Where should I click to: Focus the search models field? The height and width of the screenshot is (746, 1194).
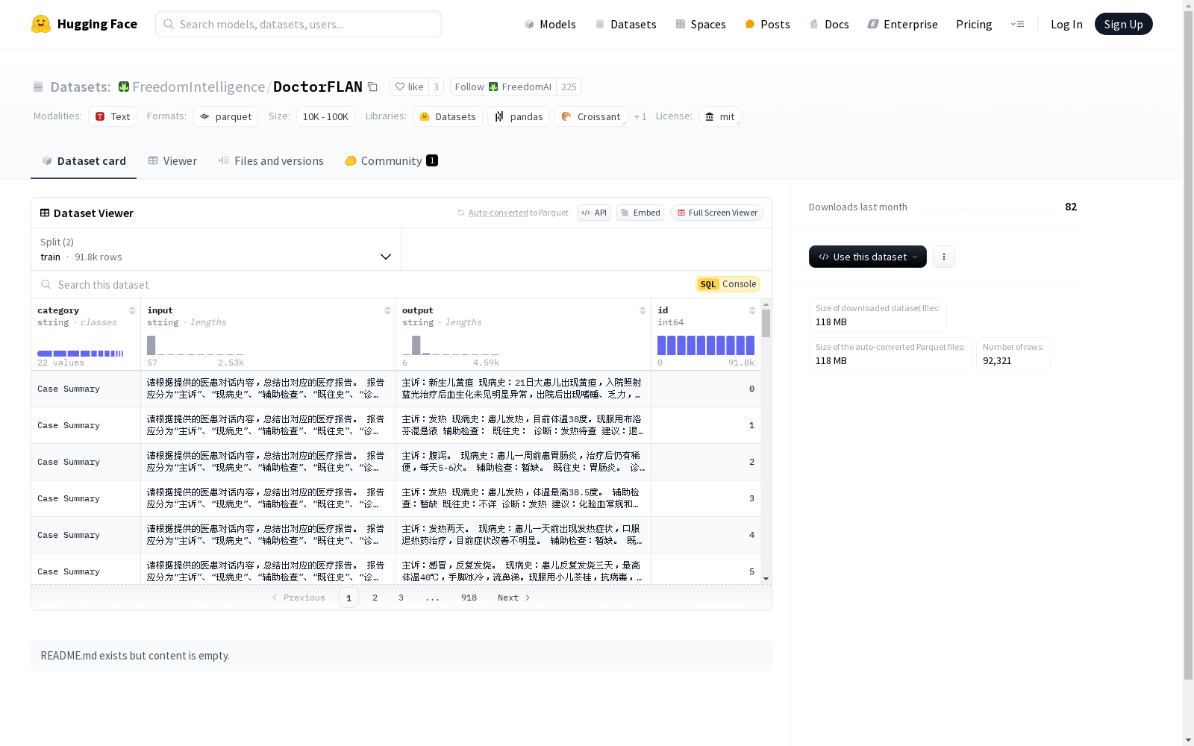(x=298, y=24)
